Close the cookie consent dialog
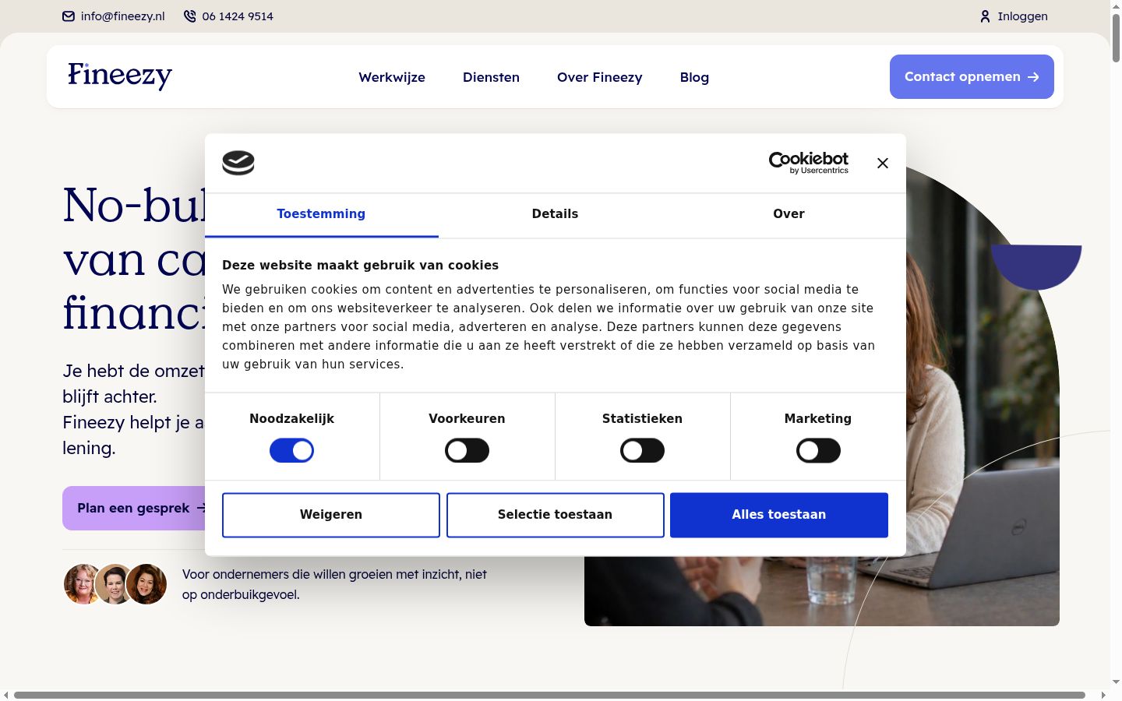Screen dimensions: 1122x701 [883, 163]
